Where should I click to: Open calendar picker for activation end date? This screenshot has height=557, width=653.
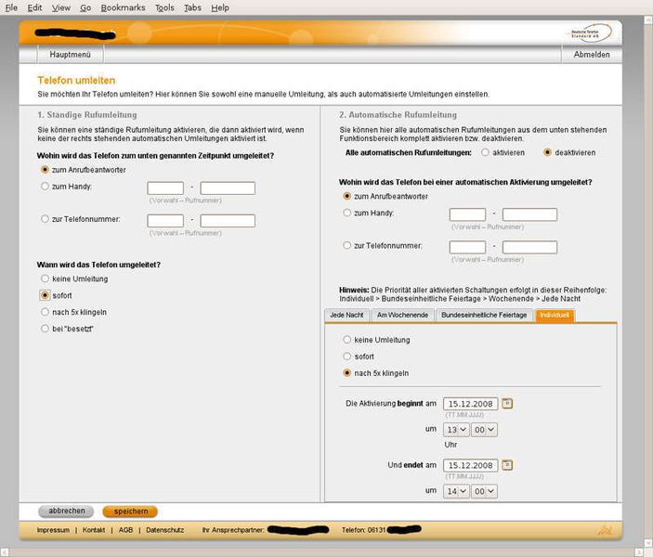(x=507, y=465)
